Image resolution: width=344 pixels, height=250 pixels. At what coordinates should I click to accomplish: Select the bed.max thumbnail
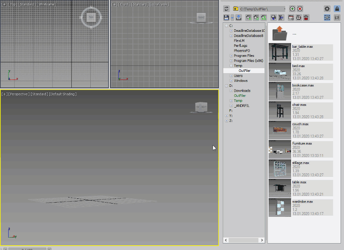[280, 72]
